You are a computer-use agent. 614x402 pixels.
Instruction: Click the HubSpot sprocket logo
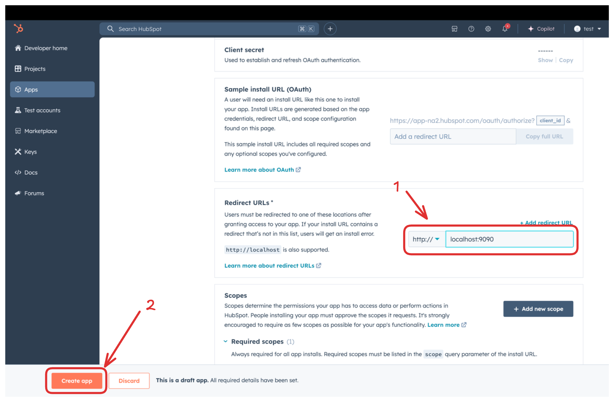point(18,28)
